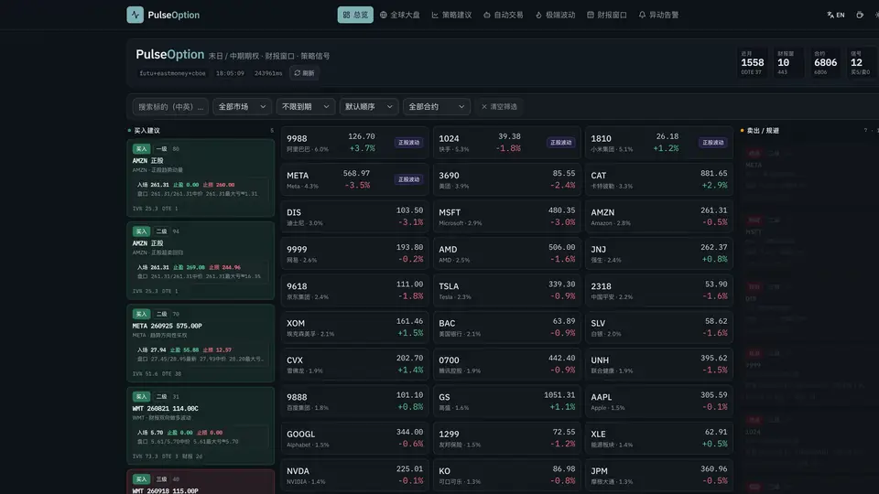The width and height of the screenshot is (879, 494).
Task: Select the CAT stock tile
Action: 659,180
